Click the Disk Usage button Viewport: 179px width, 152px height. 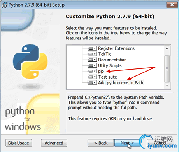pyautogui.click(x=19, y=143)
